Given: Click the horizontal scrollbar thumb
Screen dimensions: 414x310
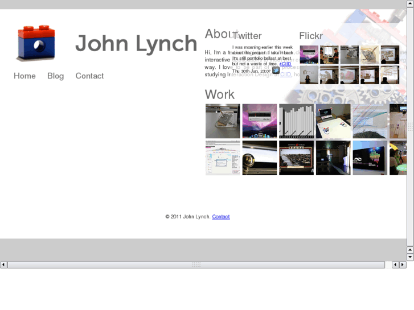Looking at the screenshot, I should tap(196, 264).
